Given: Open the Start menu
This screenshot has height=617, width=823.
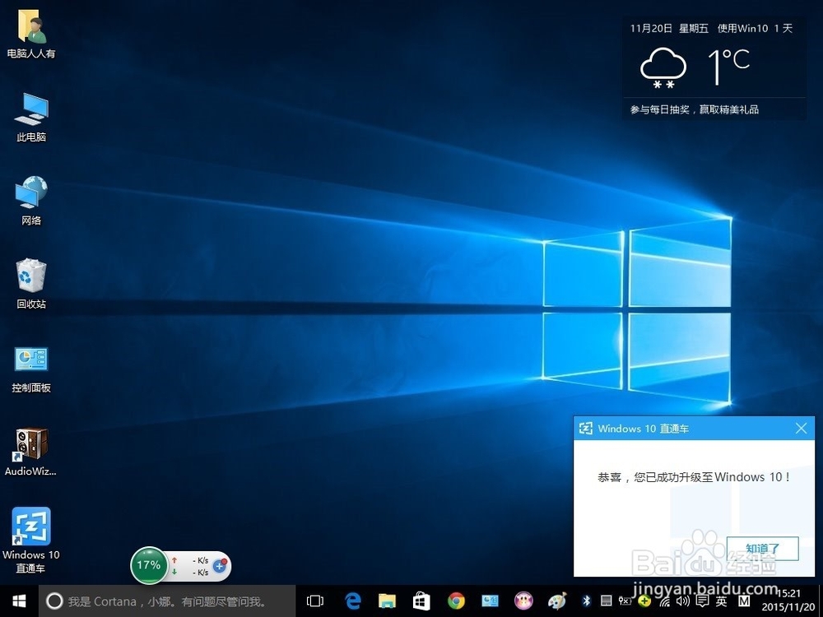Looking at the screenshot, I should coord(19,601).
